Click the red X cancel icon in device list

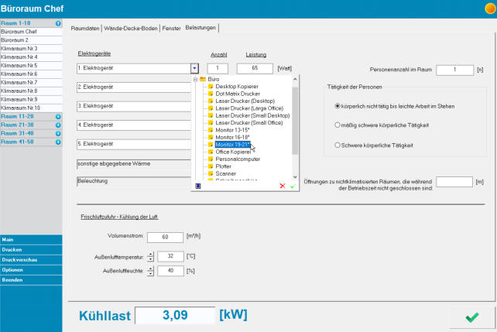[282, 187]
